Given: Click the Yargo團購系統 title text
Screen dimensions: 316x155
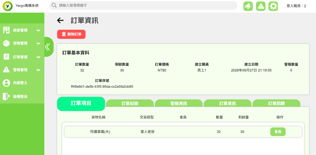Looking at the screenshot, I should (x=27, y=6).
